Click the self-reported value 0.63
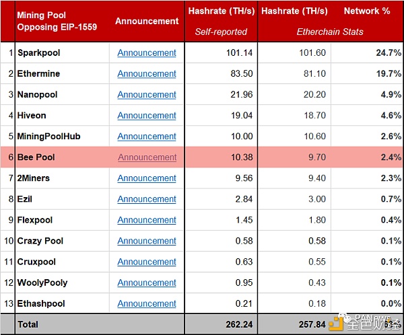 click(x=244, y=262)
